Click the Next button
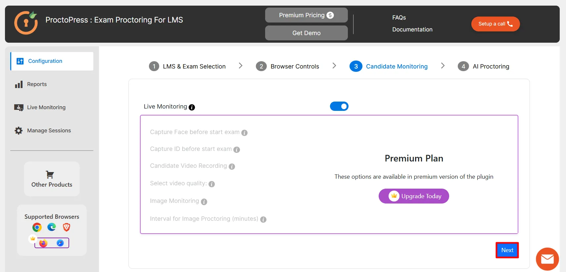Viewport: 566px width, 272px height. (507, 250)
